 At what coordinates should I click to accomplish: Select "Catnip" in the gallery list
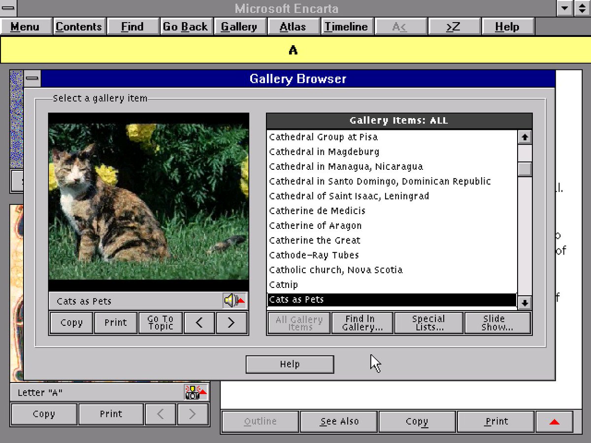[392, 285]
